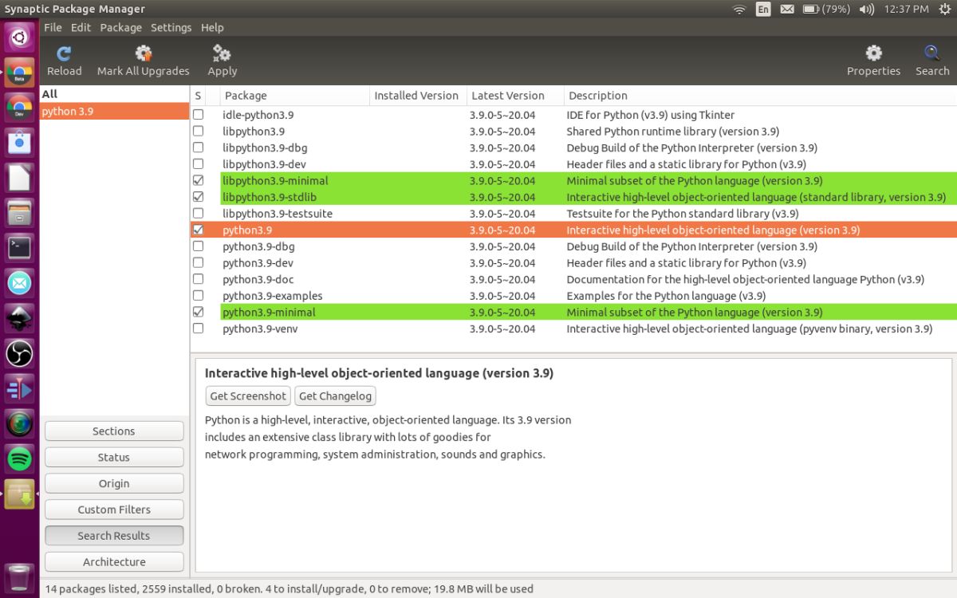The image size is (957, 598).
Task: Open the Settings menu
Action: [171, 27]
